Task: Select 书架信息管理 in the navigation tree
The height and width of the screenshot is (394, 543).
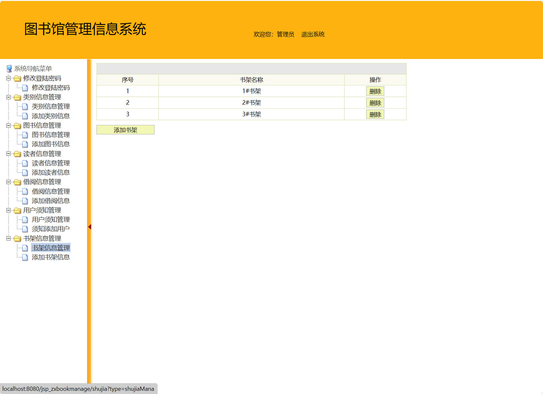Action: [51, 248]
